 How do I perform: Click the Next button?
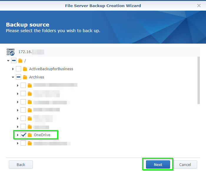[158, 165]
